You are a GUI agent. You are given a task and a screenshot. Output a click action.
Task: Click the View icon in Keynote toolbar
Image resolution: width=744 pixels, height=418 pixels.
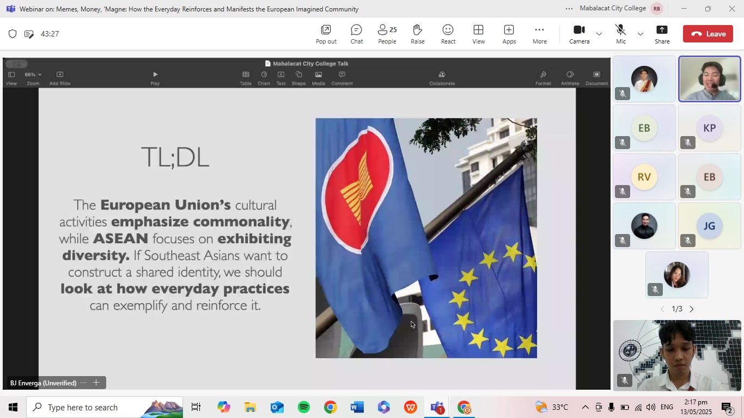point(11,78)
